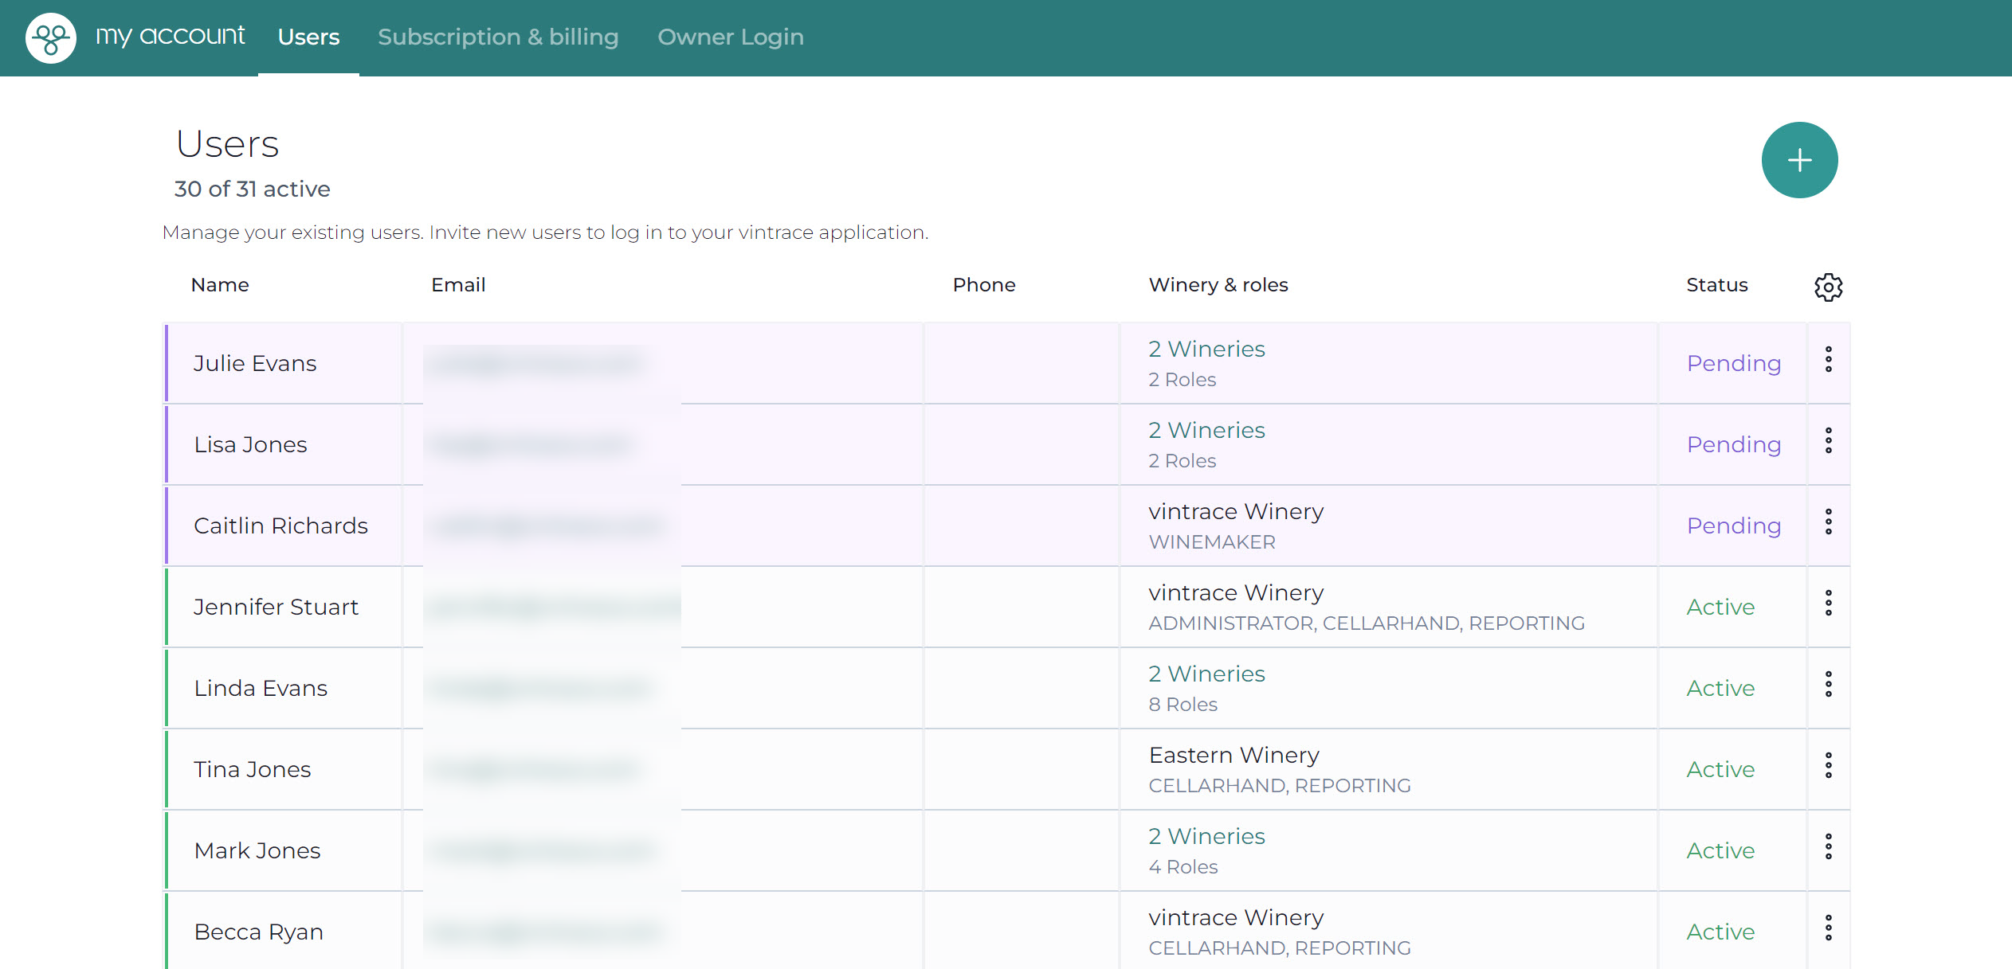Click the Status column header
The height and width of the screenshot is (969, 2012).
pos(1717,285)
